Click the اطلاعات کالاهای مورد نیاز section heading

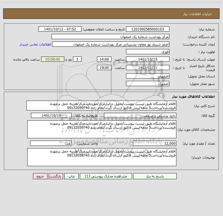[x=193, y=97]
